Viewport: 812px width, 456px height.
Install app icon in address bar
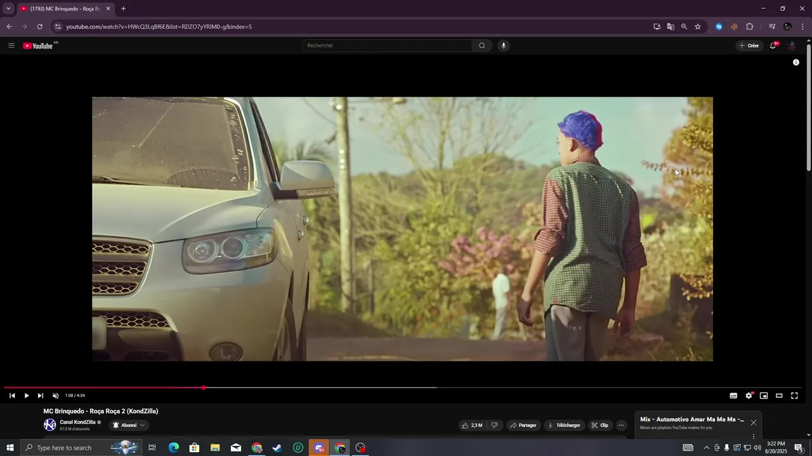click(657, 27)
